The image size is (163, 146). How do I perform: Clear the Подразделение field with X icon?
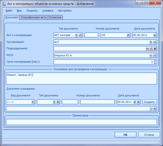pos(155,49)
